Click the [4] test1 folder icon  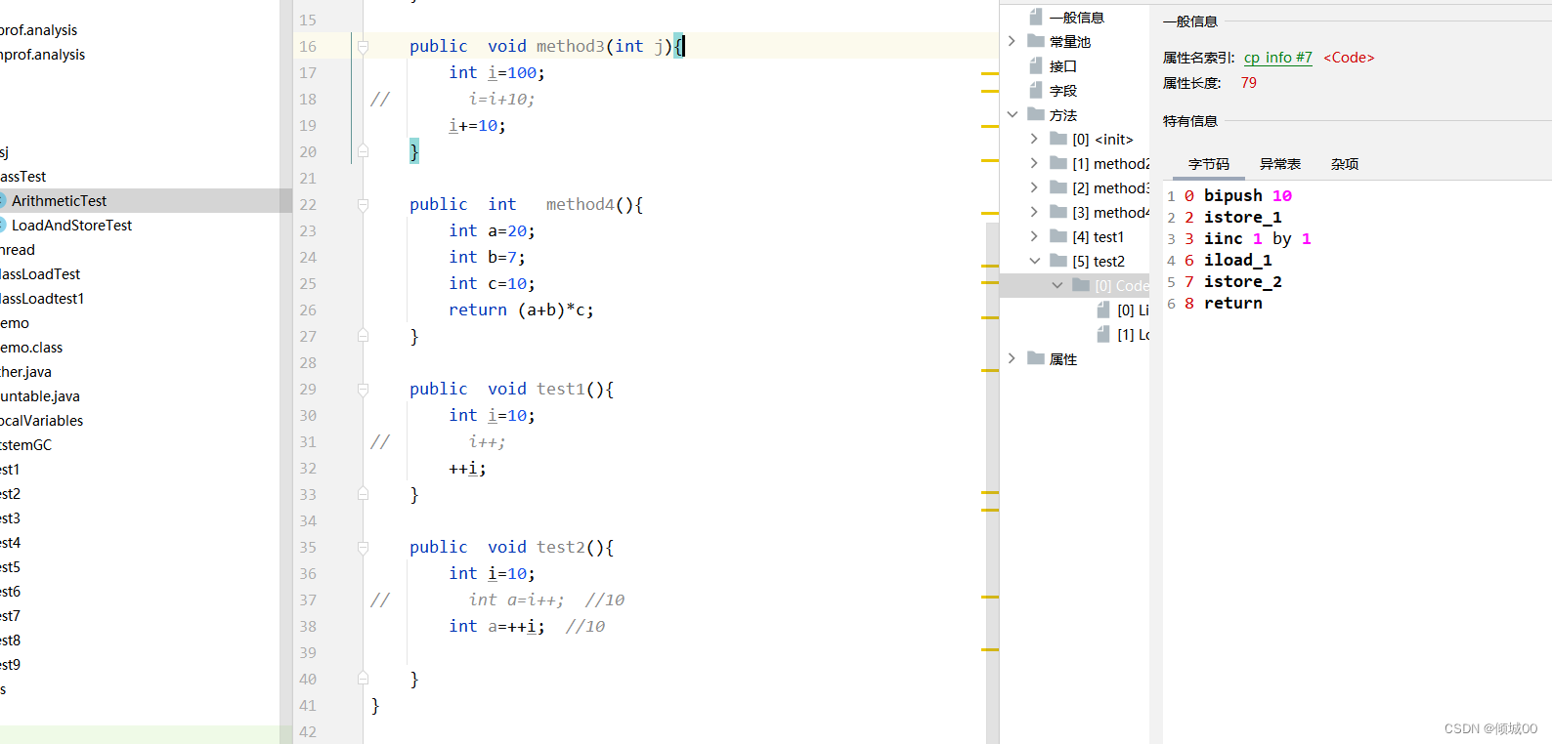1058,236
